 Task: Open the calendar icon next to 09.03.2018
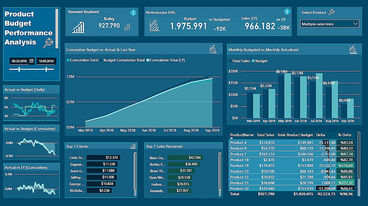[x=32, y=61]
